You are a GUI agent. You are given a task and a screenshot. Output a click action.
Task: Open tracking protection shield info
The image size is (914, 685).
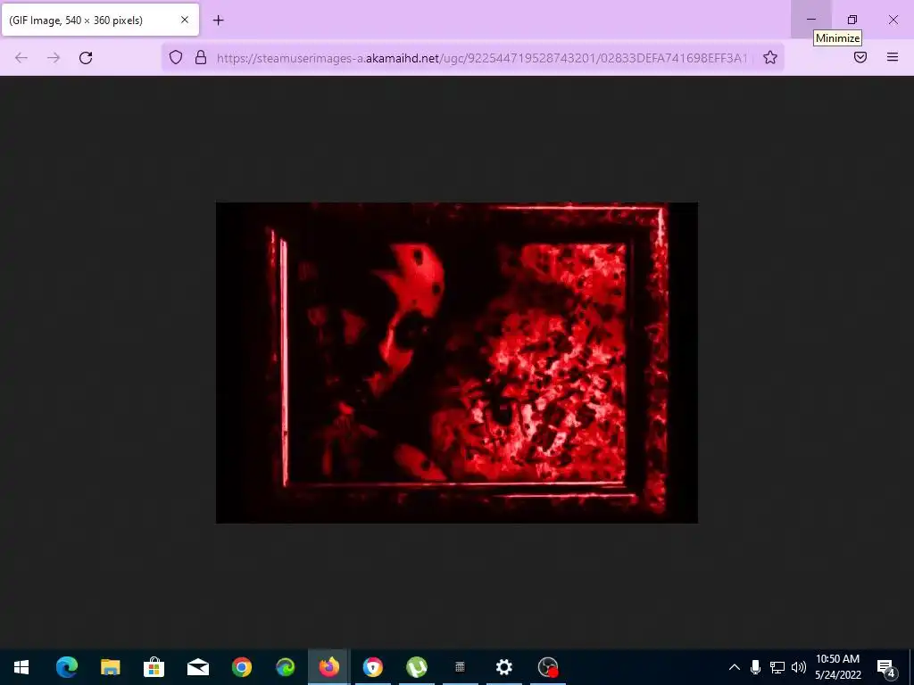176,57
